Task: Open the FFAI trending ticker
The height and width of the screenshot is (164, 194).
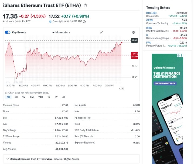Action: tap(149, 43)
